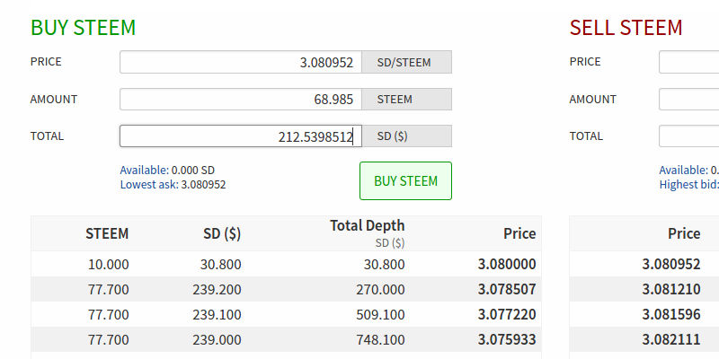Click the SD ($) column header in buy table
Screen dimensions: 719x359
[x=222, y=233]
